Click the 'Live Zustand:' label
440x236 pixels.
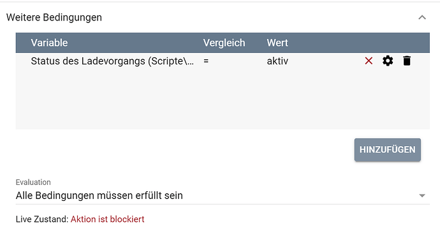point(42,219)
